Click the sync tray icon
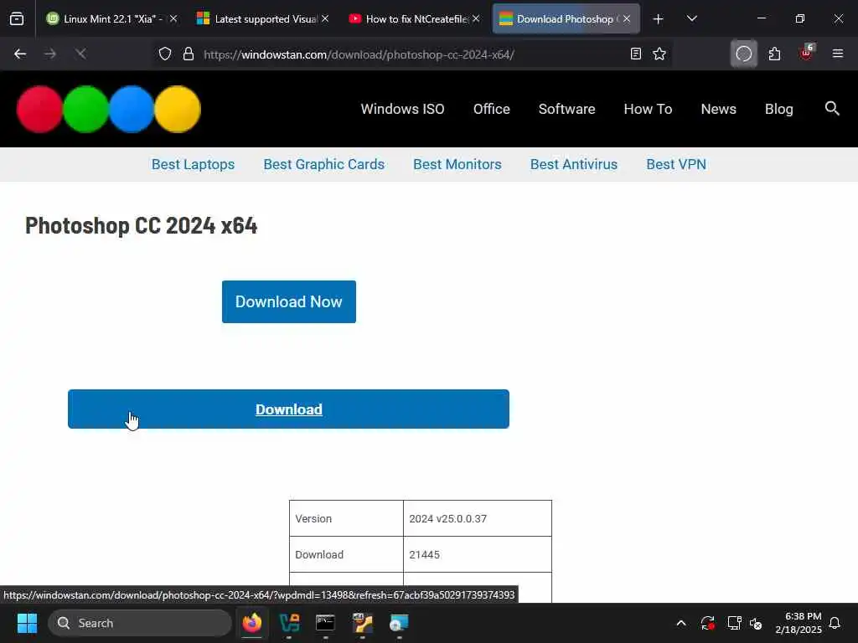Screen dimensions: 858x643 [x=707, y=623]
